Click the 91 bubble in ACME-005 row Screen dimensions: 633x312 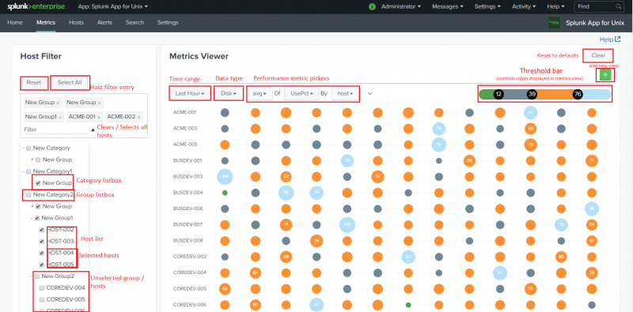click(439, 145)
